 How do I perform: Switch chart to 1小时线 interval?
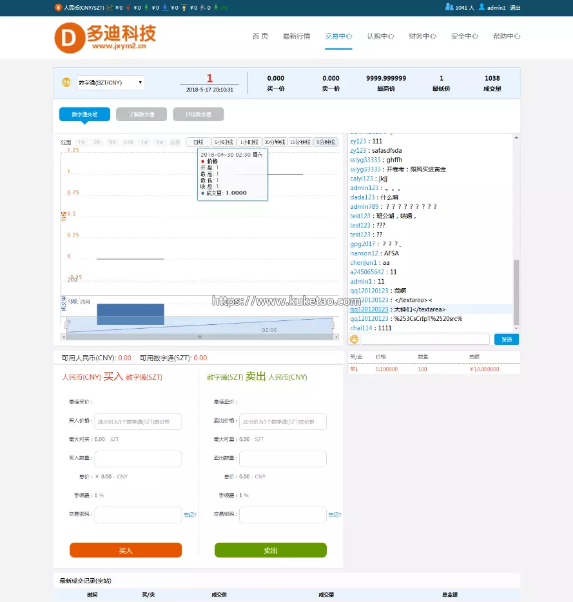coord(249,142)
